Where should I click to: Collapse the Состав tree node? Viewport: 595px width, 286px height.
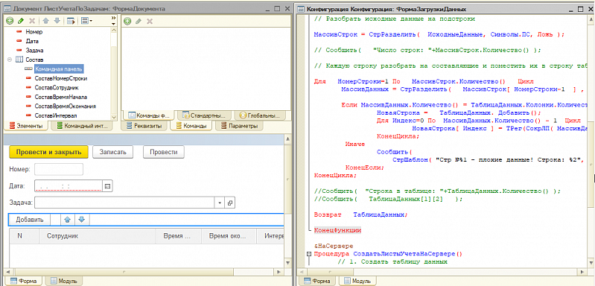(x=10, y=60)
